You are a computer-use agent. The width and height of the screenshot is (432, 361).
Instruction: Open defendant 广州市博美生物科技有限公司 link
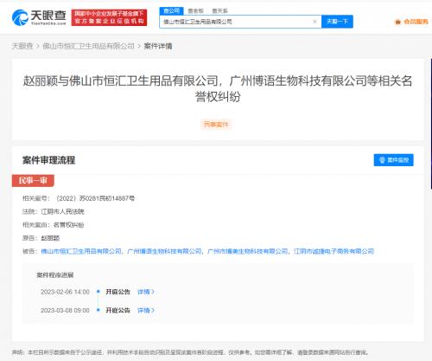248,251
